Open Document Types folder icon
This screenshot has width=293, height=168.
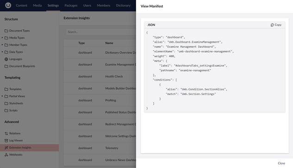point(6,31)
